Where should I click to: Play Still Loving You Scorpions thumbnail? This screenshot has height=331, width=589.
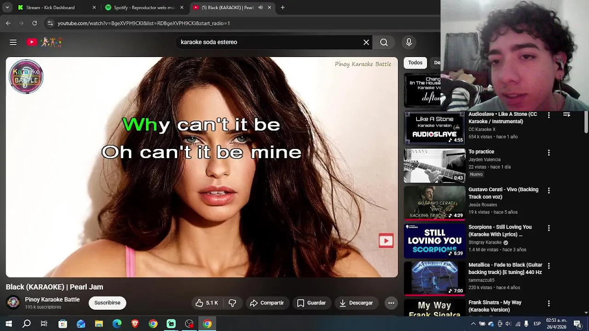click(x=434, y=241)
